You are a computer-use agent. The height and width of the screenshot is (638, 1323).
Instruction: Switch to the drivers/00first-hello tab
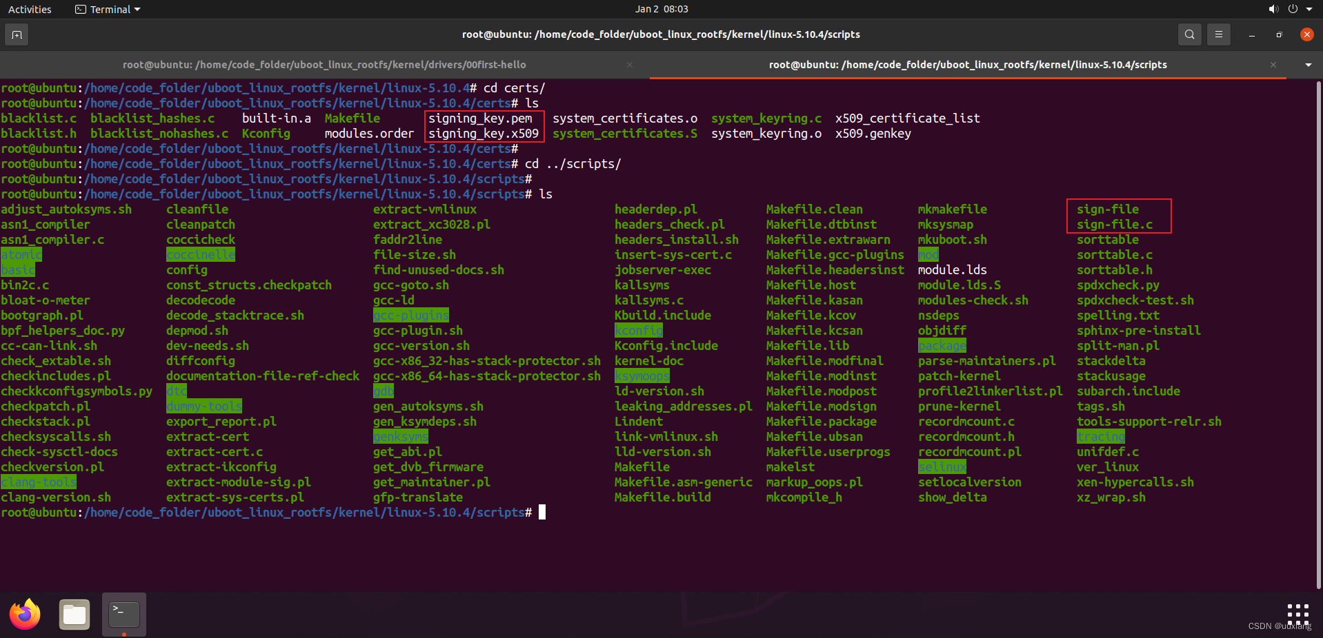[324, 65]
